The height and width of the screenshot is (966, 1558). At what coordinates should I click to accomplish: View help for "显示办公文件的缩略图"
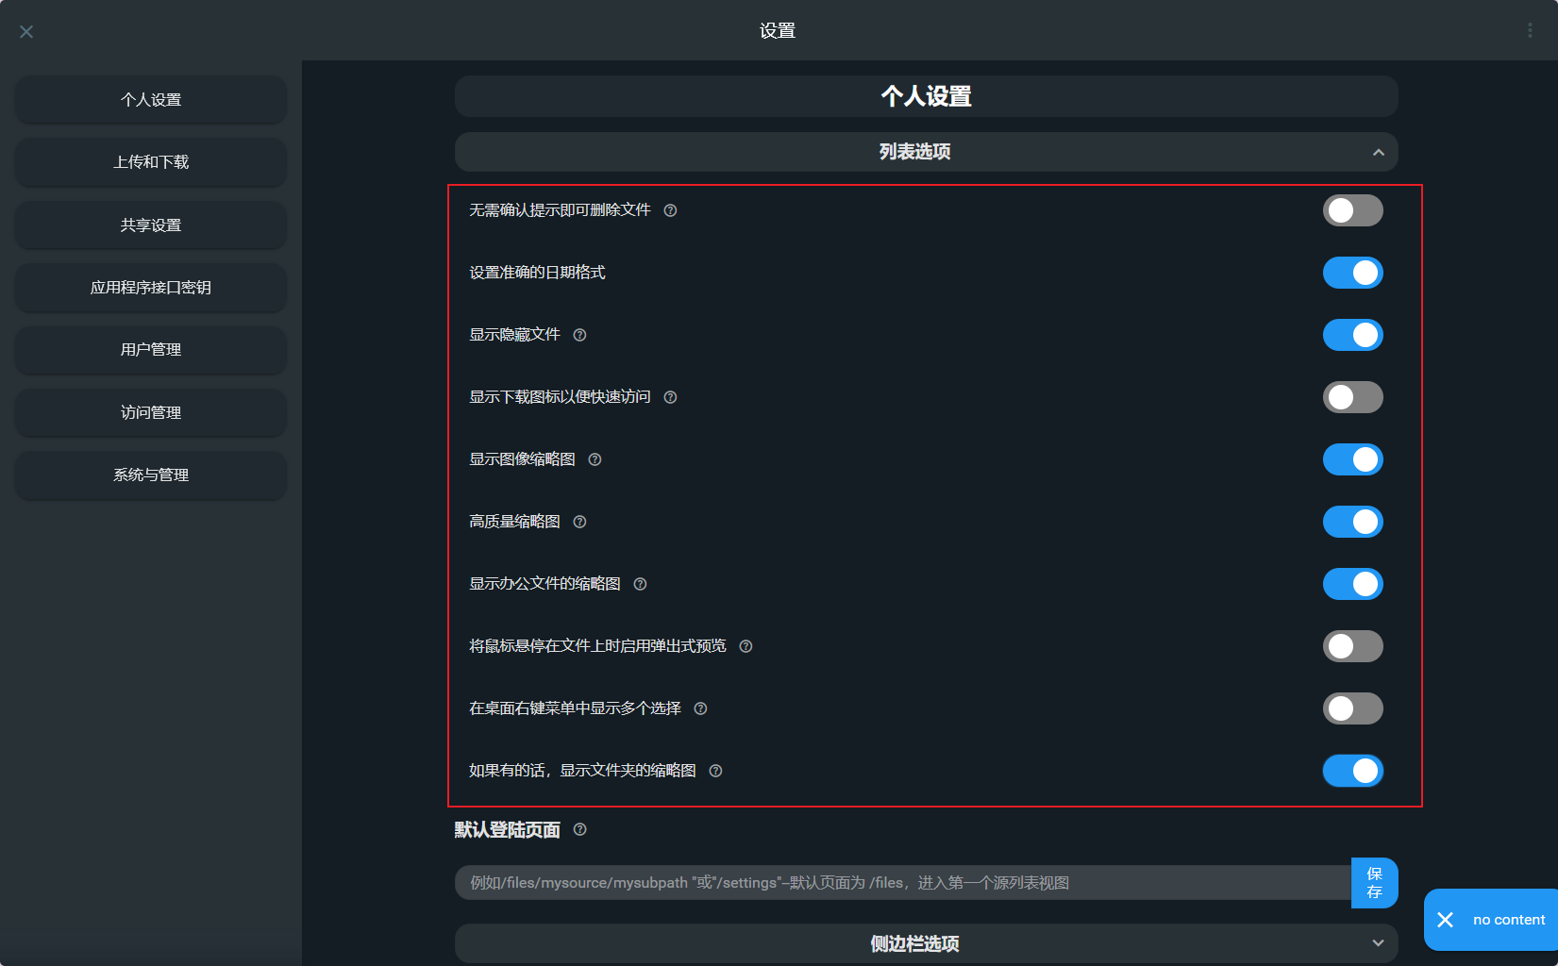coord(640,583)
